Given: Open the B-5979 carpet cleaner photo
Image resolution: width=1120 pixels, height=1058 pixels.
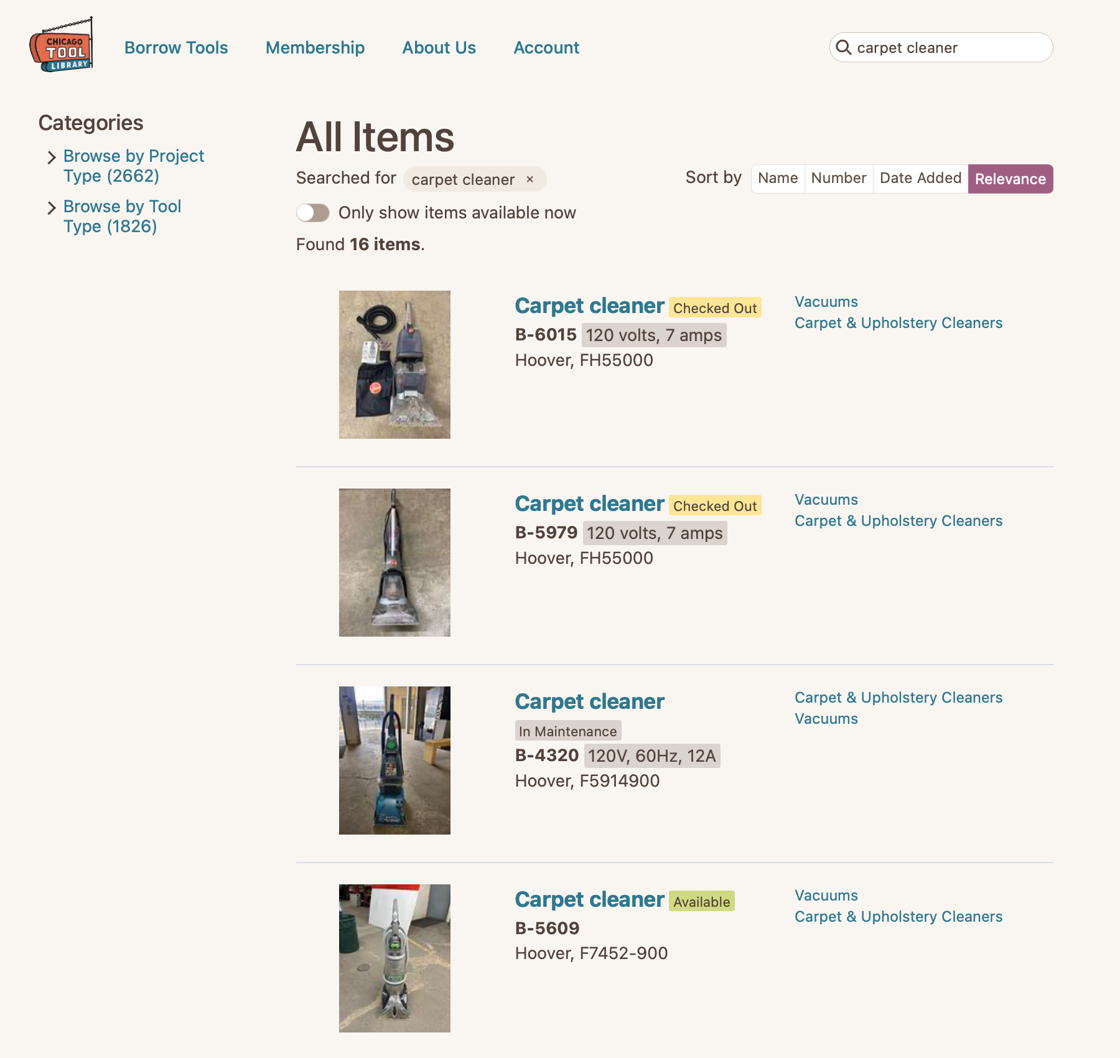Looking at the screenshot, I should (x=394, y=563).
